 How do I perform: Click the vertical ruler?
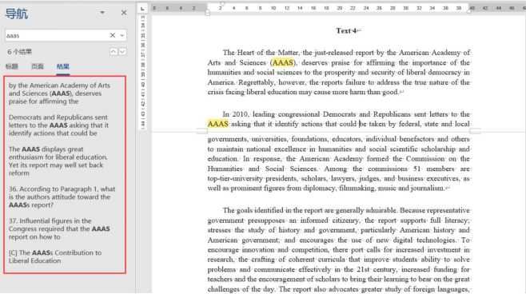coord(142,72)
